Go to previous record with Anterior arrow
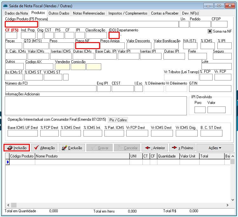This screenshot has height=217, width=238. [x=155, y=148]
